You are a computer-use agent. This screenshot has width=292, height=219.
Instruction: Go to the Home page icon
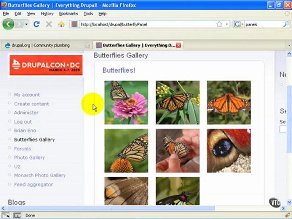[61, 24]
